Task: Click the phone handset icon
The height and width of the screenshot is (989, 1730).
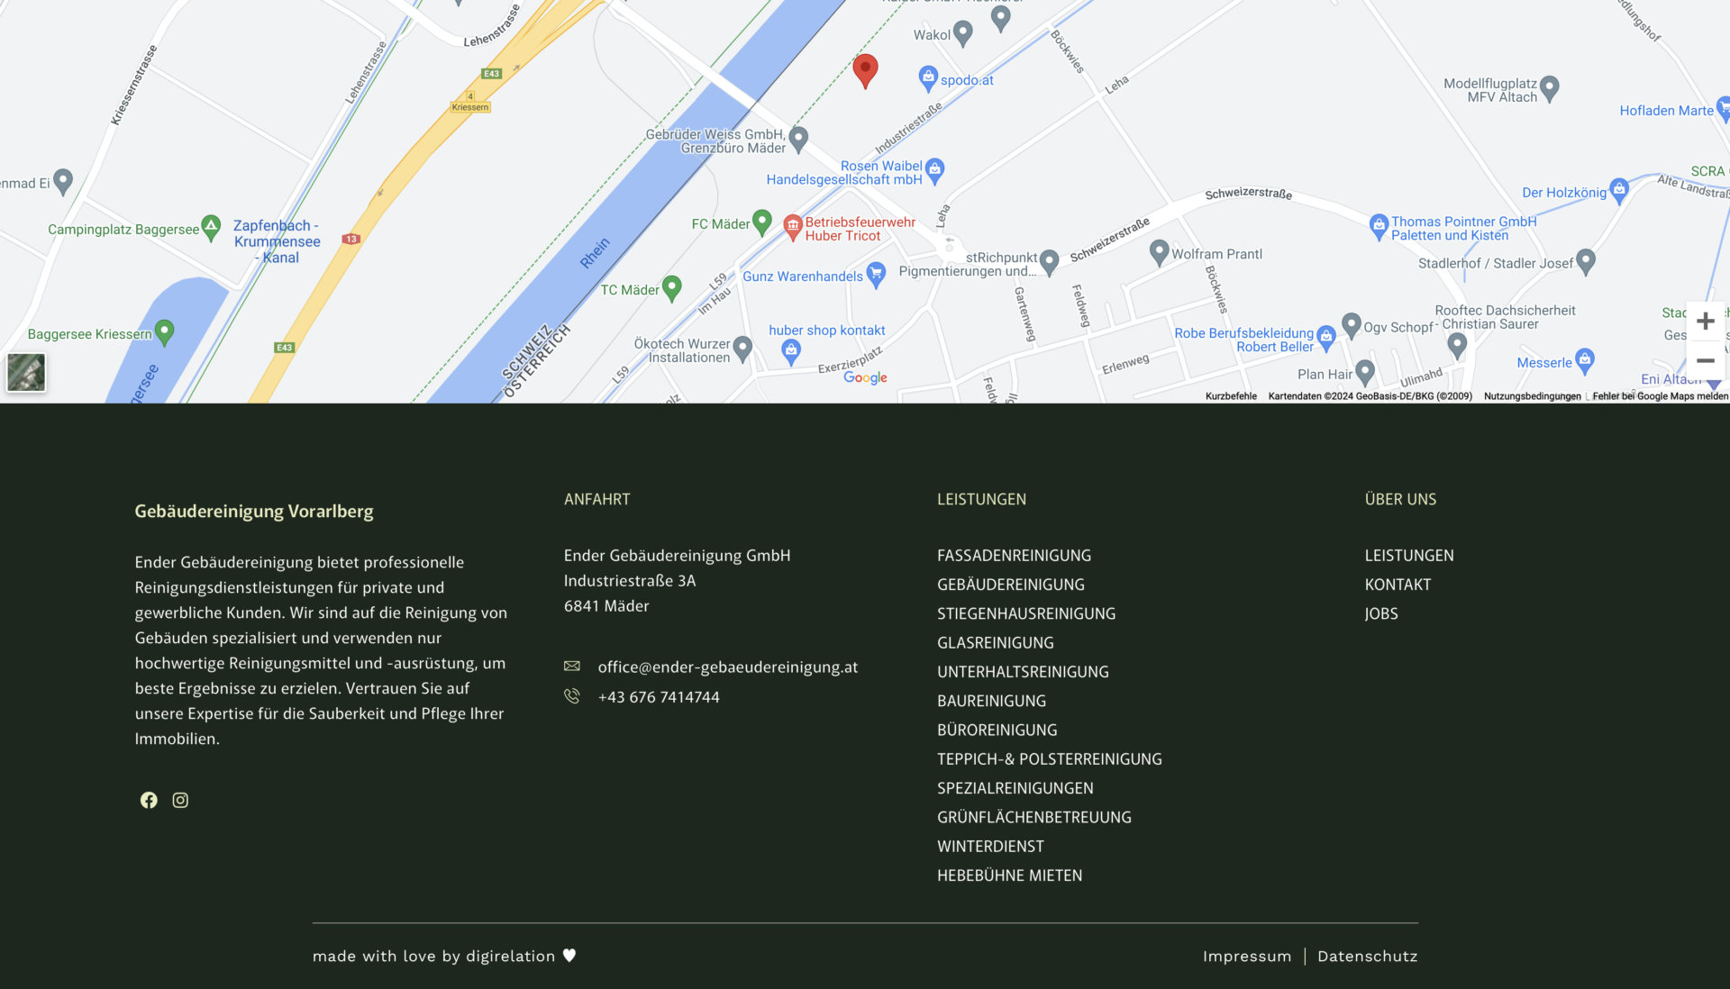Action: [x=572, y=696]
